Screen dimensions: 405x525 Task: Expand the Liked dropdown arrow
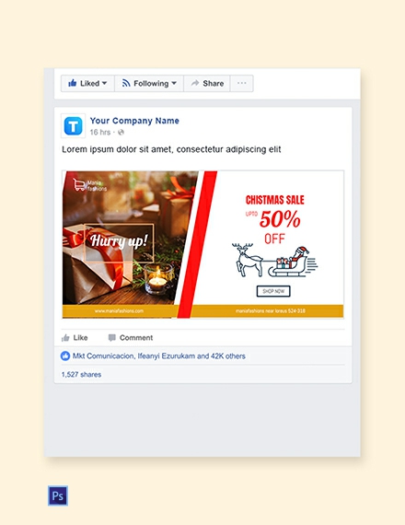click(x=104, y=83)
